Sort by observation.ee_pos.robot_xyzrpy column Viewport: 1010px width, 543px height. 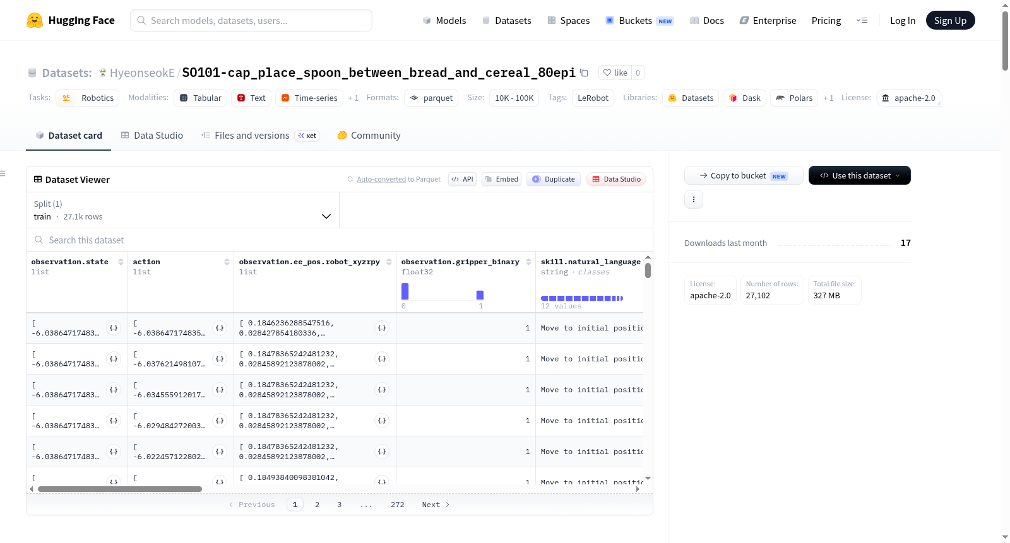click(x=389, y=262)
